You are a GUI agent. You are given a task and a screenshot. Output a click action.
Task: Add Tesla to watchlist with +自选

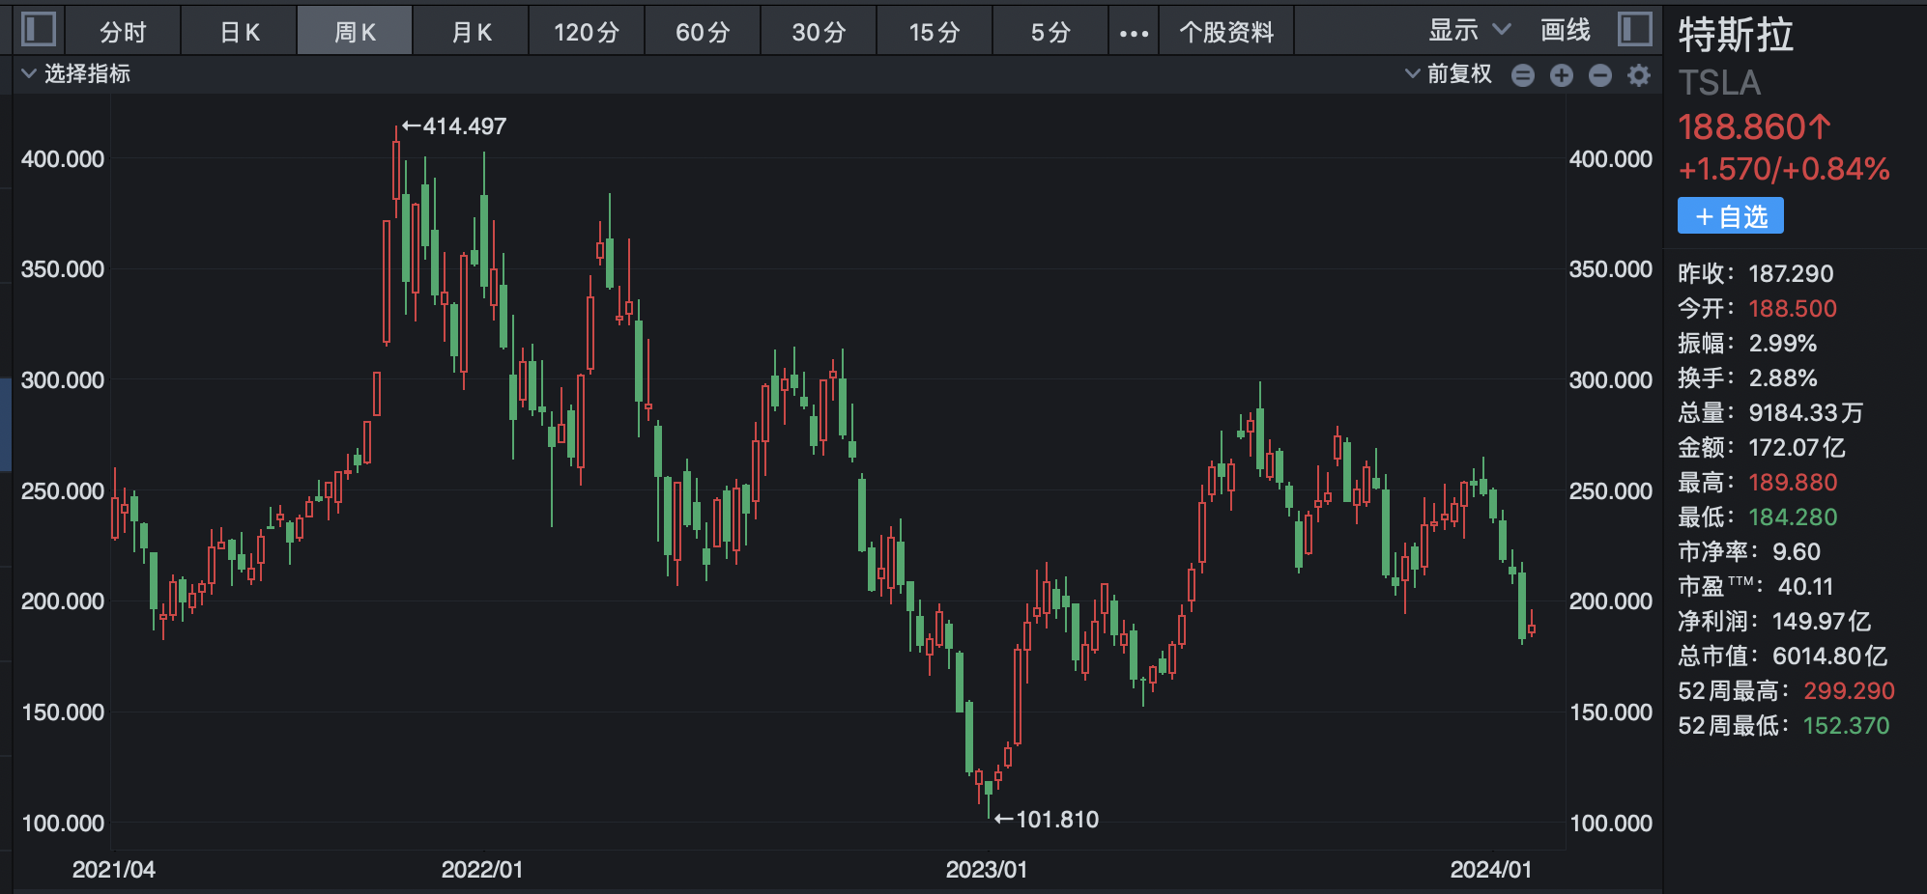pos(1730,216)
